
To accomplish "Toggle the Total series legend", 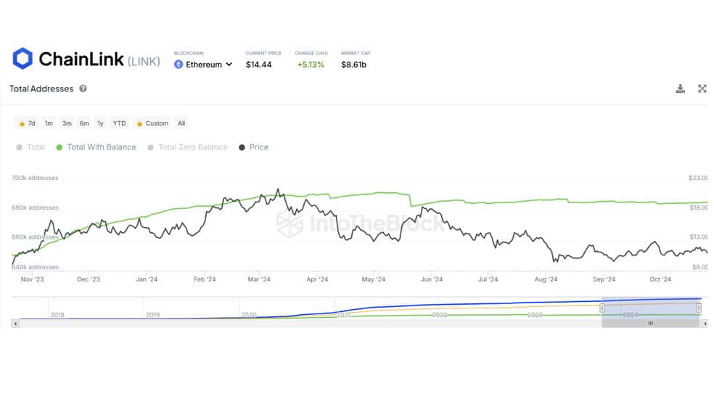I will pyautogui.click(x=30, y=147).
